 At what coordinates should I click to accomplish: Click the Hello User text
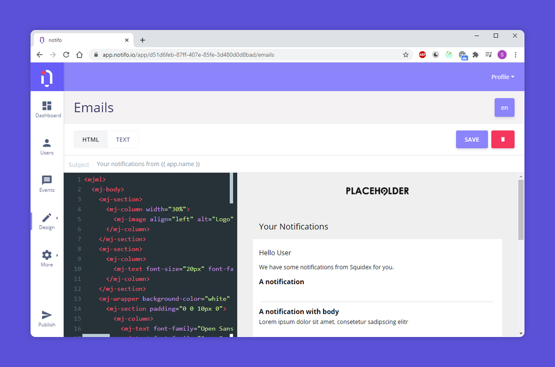click(x=275, y=253)
